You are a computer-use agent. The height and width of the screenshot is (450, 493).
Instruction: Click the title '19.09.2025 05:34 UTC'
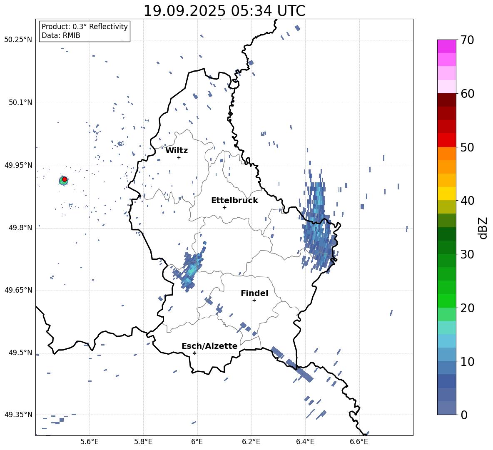(x=224, y=11)
